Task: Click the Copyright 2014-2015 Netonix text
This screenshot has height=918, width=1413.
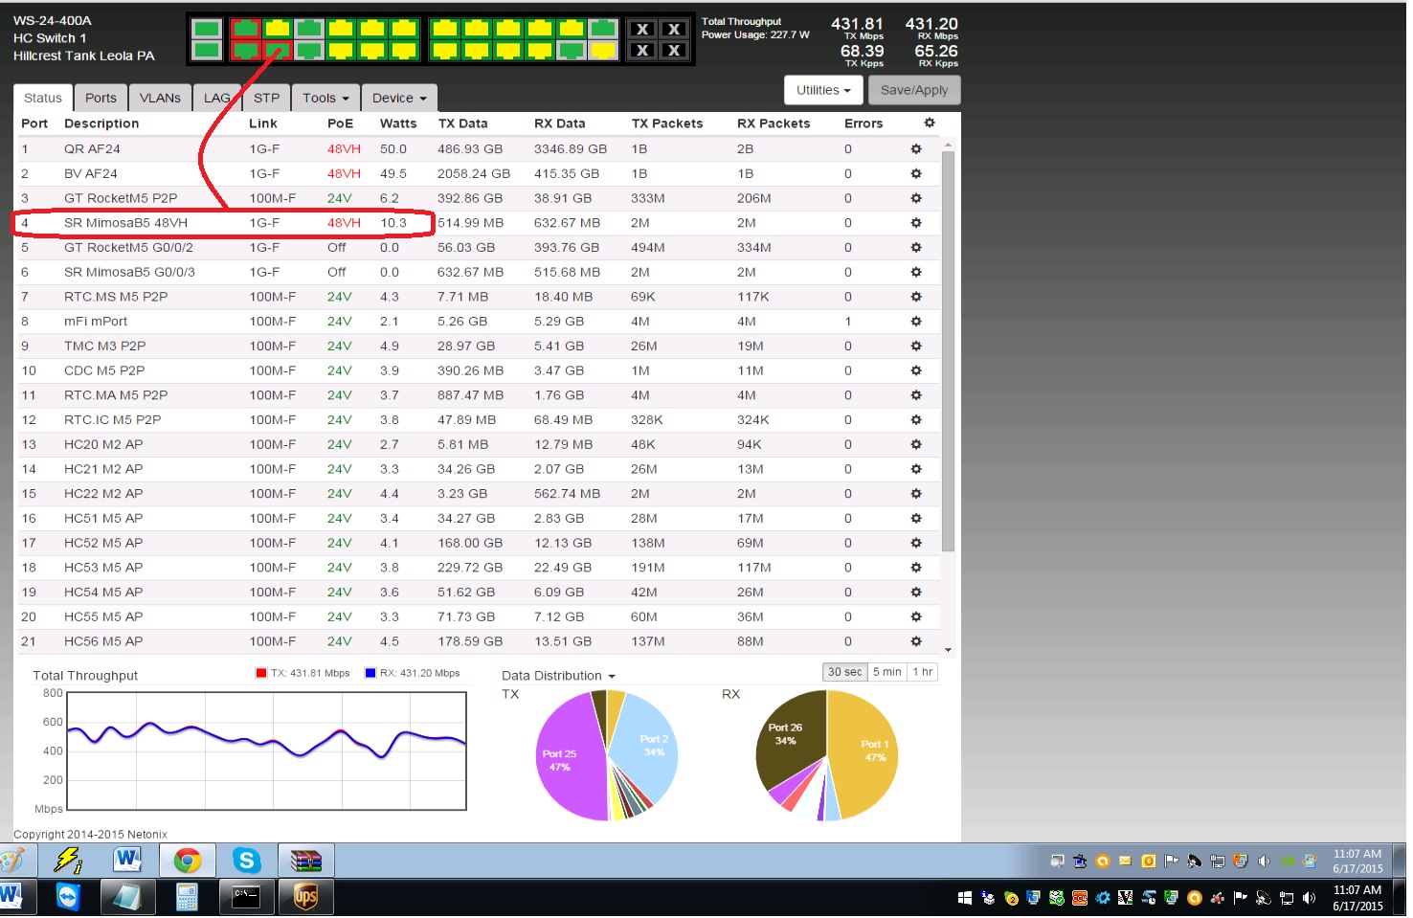Action: tap(90, 835)
